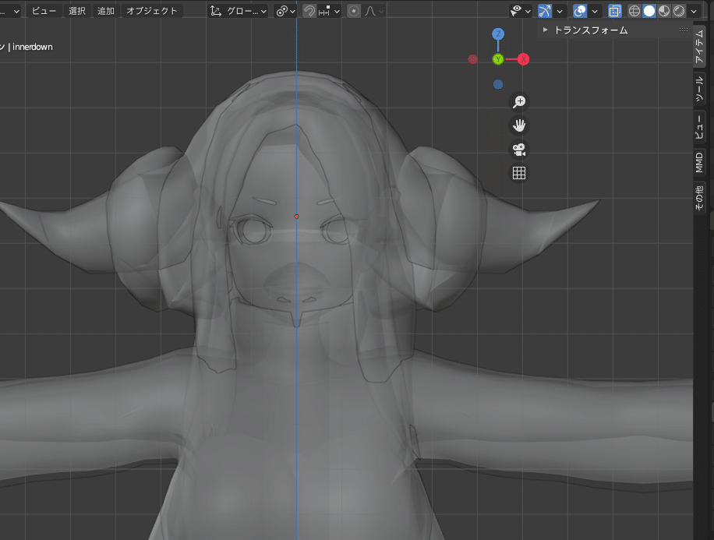This screenshot has width=714, height=540.
Task: Switch to solid viewport shading
Action: tap(649, 11)
